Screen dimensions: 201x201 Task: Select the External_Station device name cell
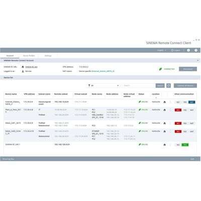coord(13,103)
